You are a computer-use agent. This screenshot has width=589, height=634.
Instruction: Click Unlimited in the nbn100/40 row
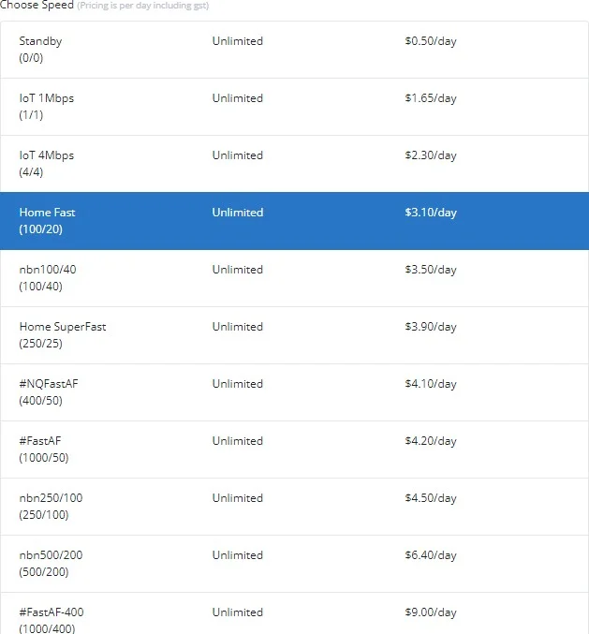[x=237, y=270]
